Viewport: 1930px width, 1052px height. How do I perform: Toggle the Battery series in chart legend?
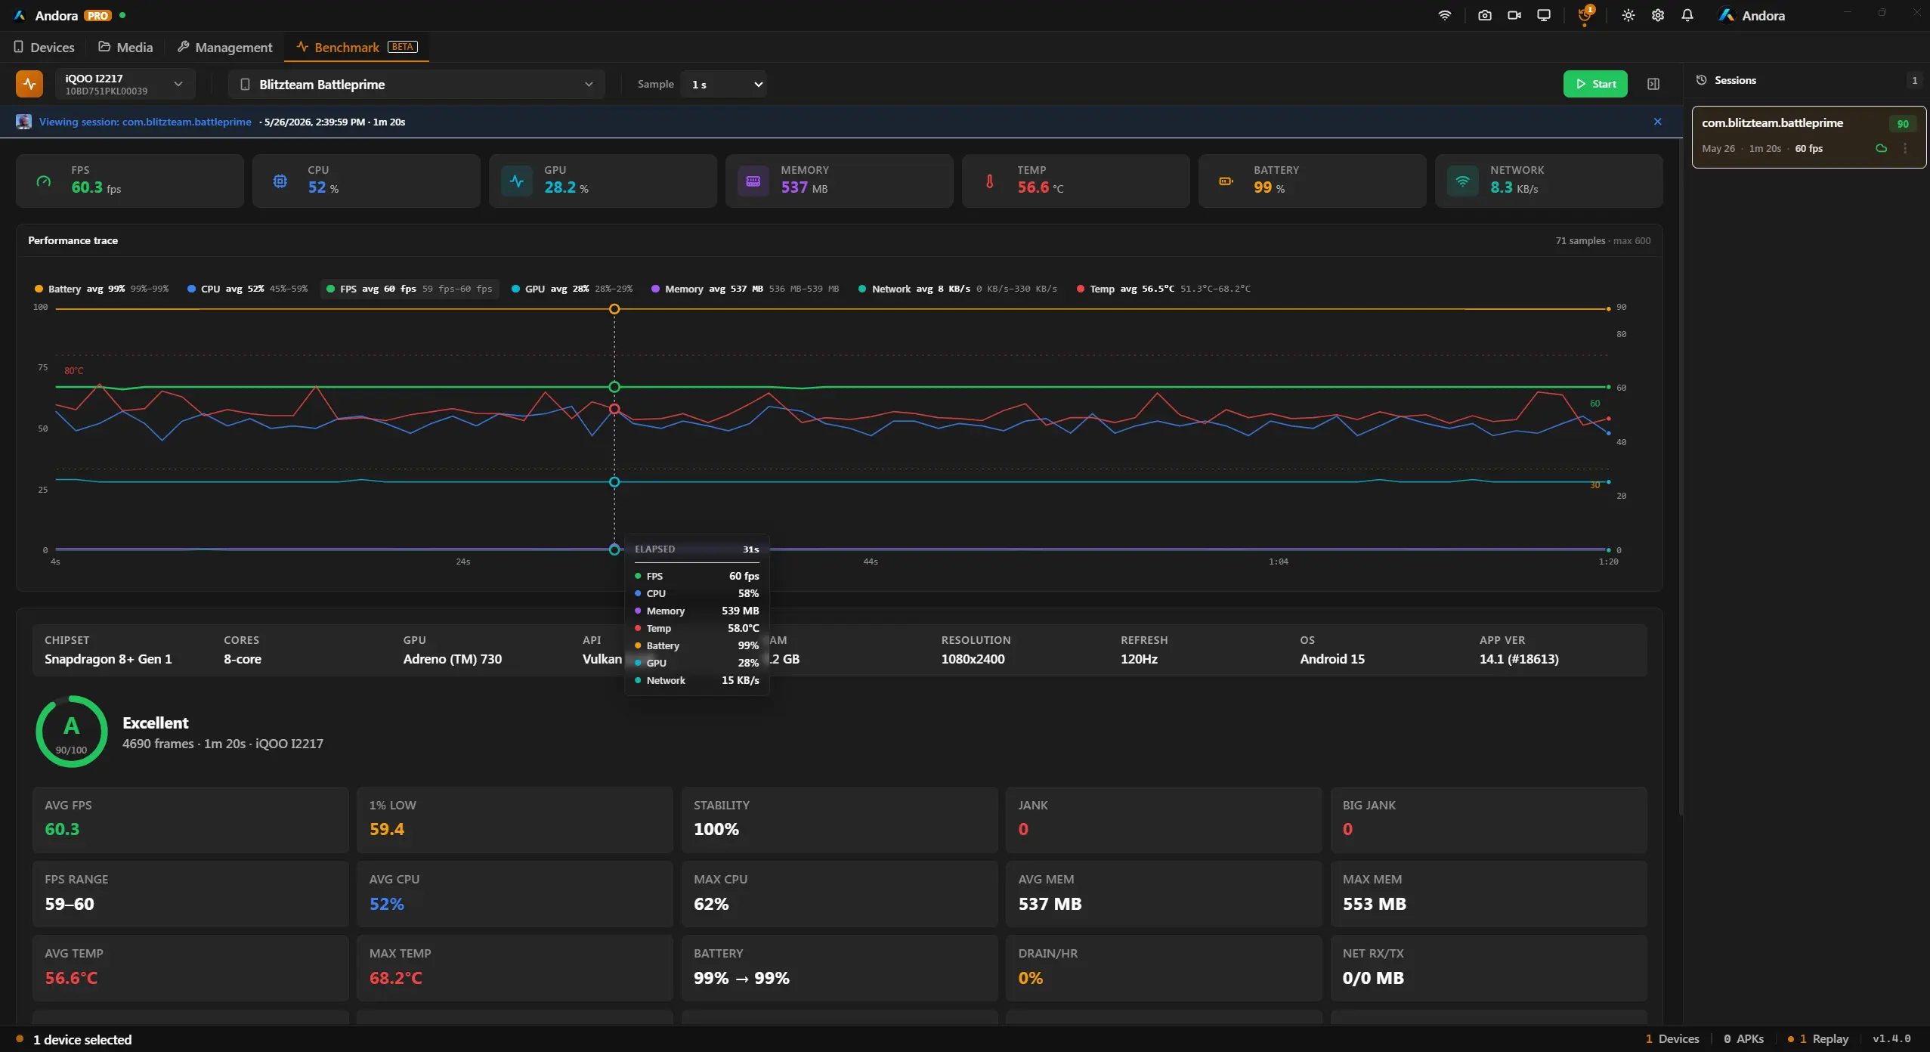coord(101,289)
